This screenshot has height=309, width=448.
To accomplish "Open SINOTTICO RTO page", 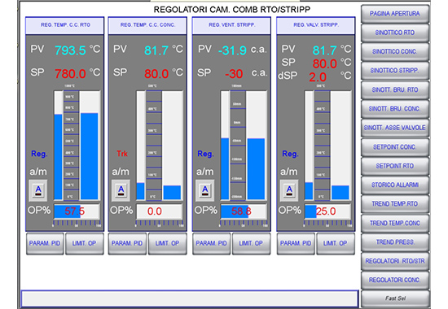I will coord(395,33).
